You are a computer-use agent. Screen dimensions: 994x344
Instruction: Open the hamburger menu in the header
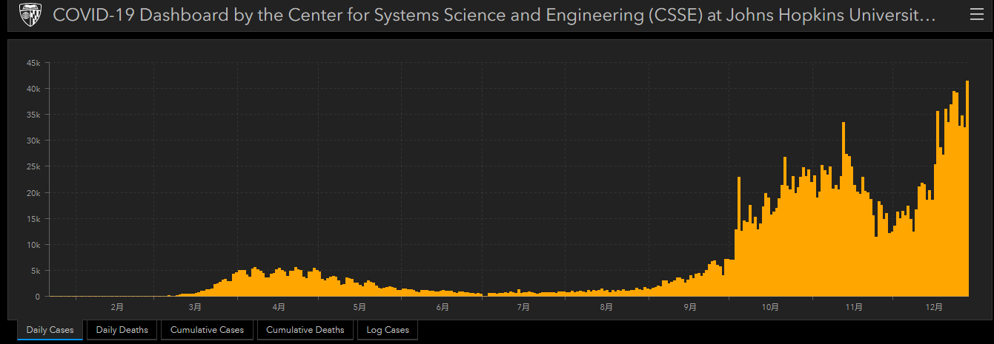pos(977,16)
